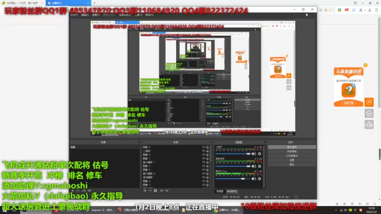Toggle visibility of 图像 7 source
Image resolution: width=381 pixels, height=214 pixels.
204,158
